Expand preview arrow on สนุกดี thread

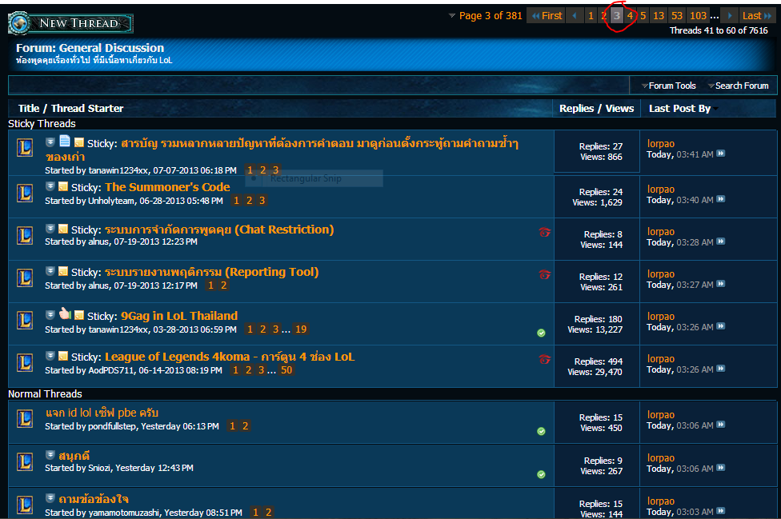pyautogui.click(x=50, y=454)
